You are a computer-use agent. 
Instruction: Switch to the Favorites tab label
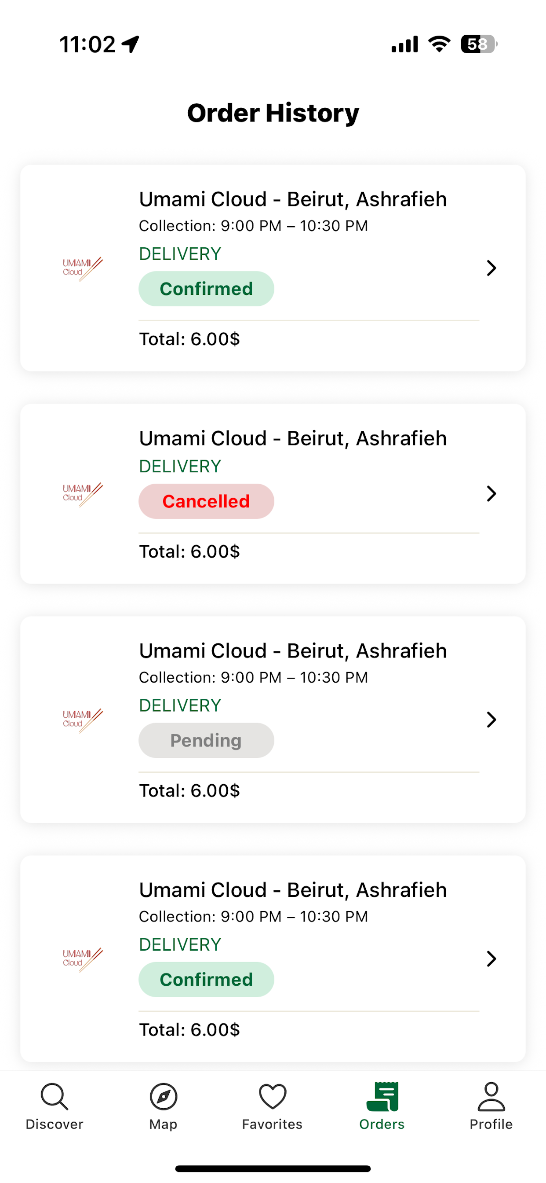pos(272,1124)
